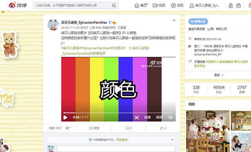Open 天猫森贝儿家族旗舰店 link
This screenshot has width=251, height=152.
click(220, 62)
